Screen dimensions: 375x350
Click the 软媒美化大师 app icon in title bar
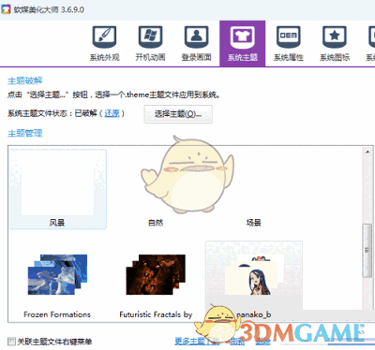point(6,9)
